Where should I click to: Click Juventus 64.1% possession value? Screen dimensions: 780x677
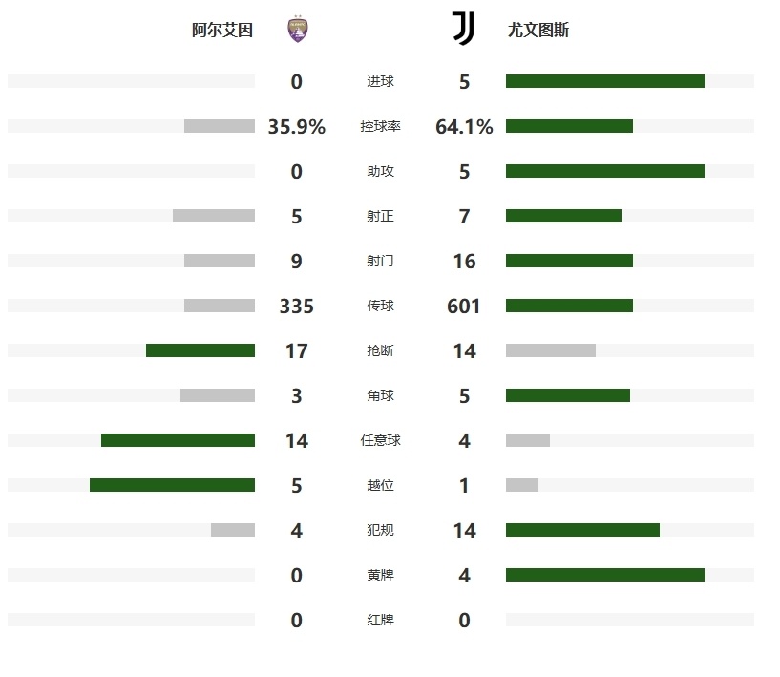click(x=464, y=126)
